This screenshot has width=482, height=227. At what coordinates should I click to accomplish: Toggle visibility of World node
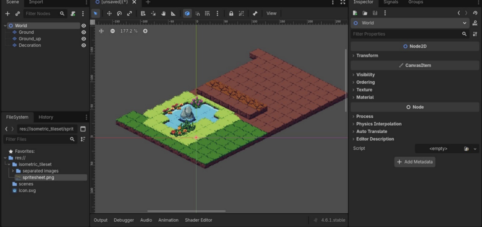click(x=84, y=26)
